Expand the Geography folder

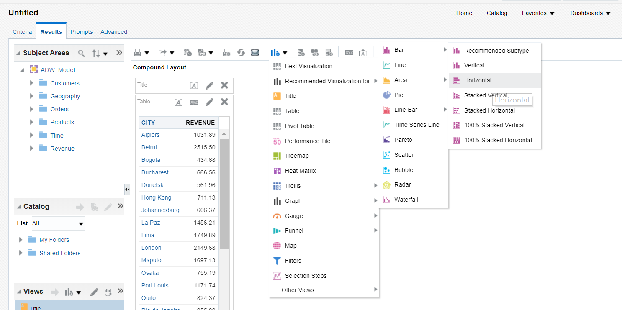click(x=31, y=96)
